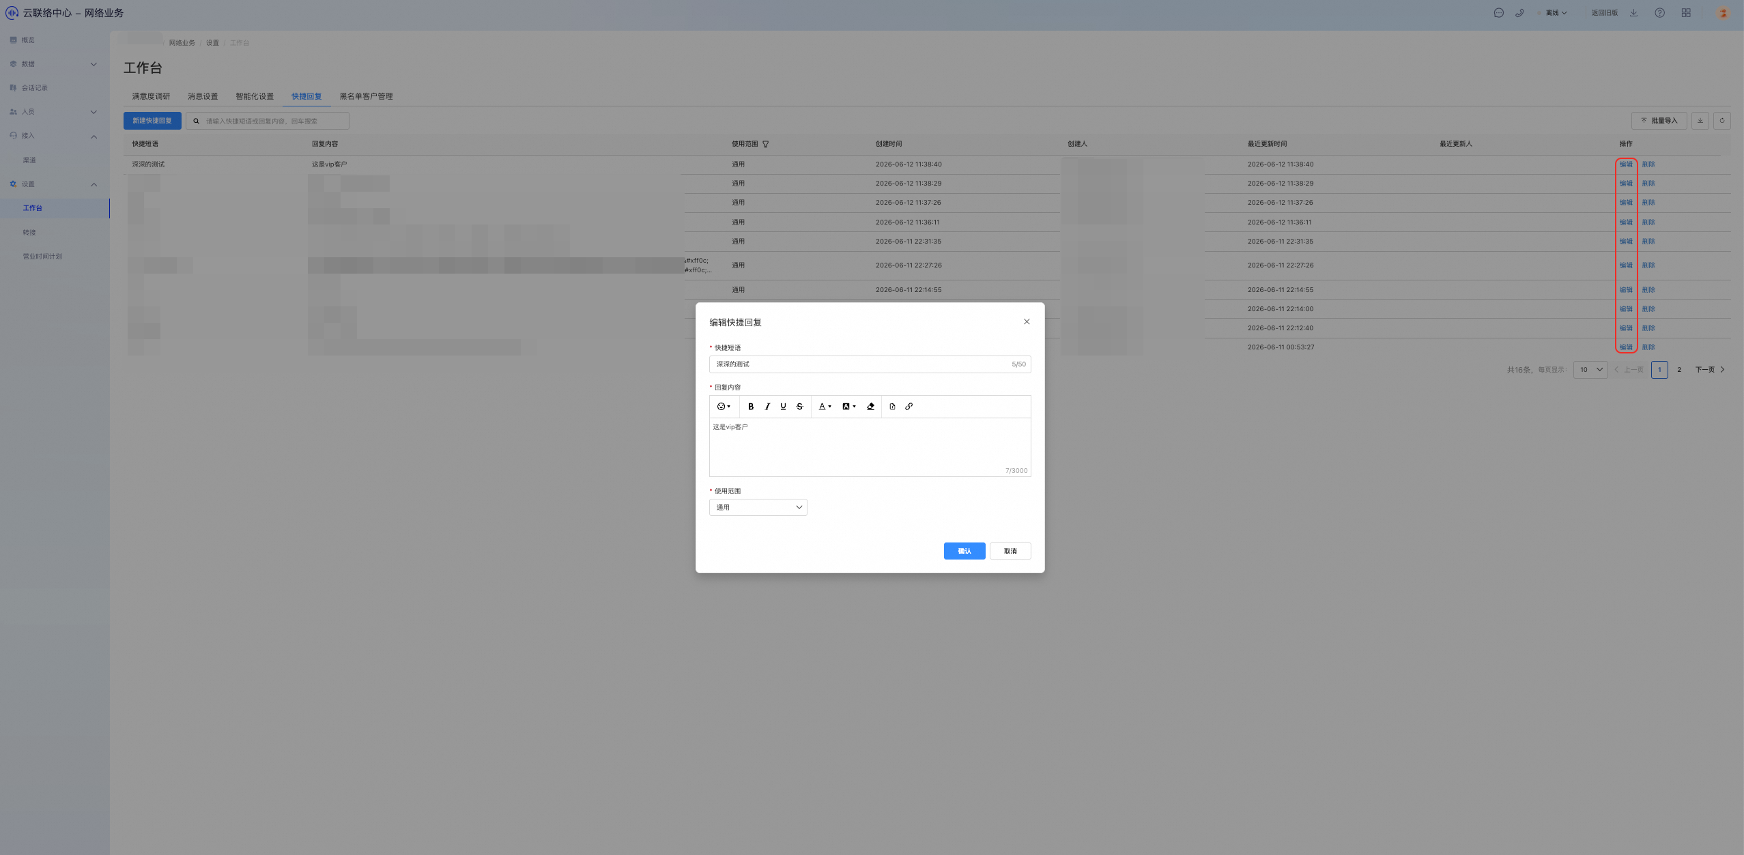Image resolution: width=1744 pixels, height=855 pixels.
Task: Confirm the edit with 确认 button
Action: point(964,551)
